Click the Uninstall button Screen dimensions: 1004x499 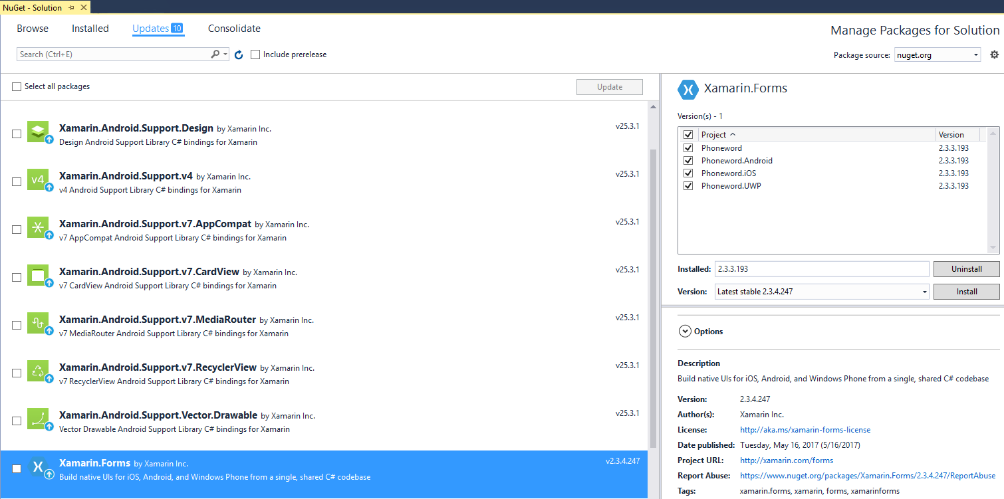tap(966, 269)
